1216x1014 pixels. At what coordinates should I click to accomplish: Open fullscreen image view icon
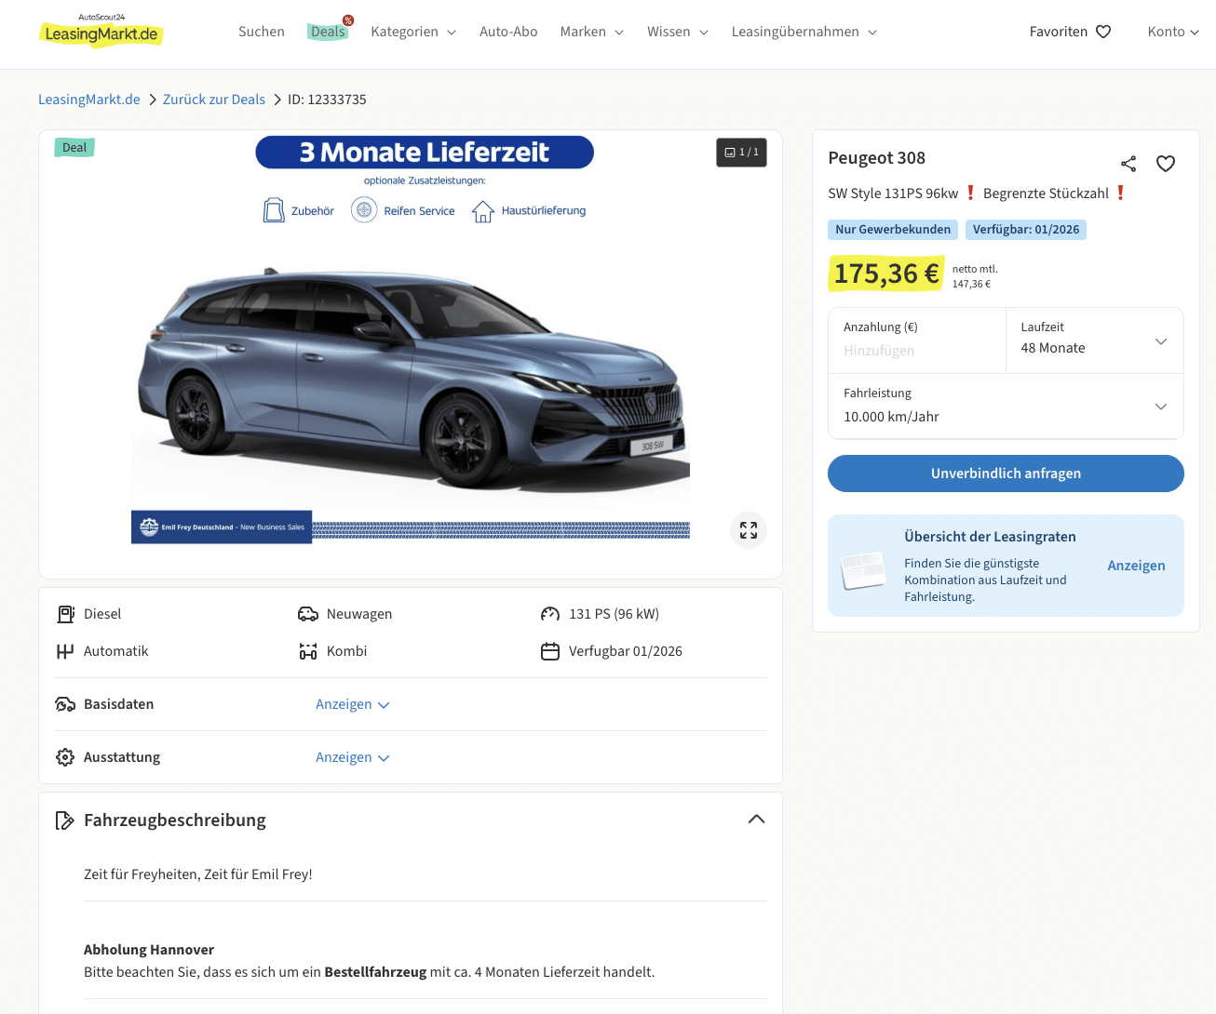coord(749,530)
